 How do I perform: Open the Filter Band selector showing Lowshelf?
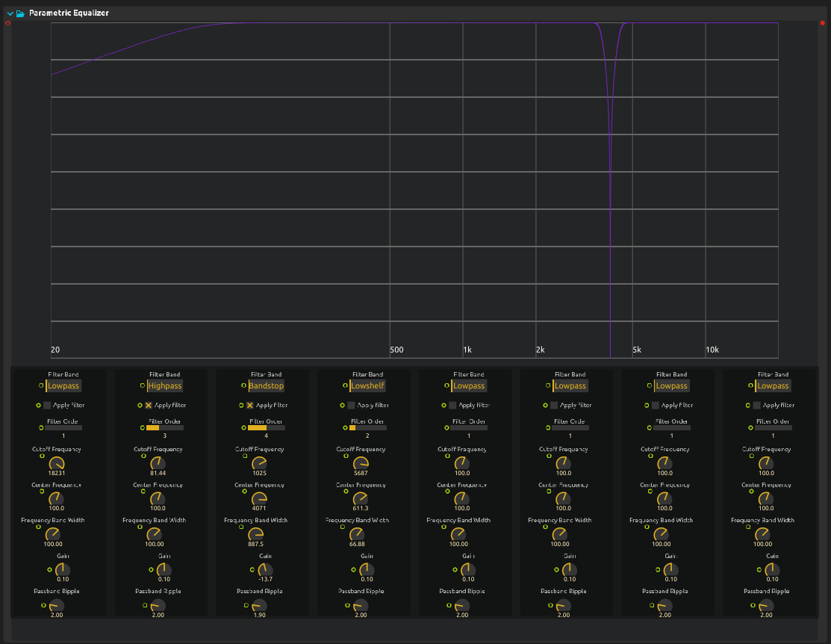pyautogui.click(x=367, y=386)
